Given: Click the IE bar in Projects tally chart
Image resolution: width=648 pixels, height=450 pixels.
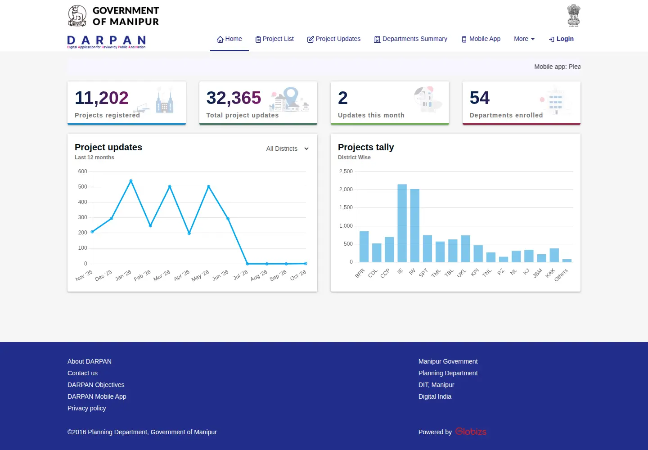Looking at the screenshot, I should (x=402, y=223).
